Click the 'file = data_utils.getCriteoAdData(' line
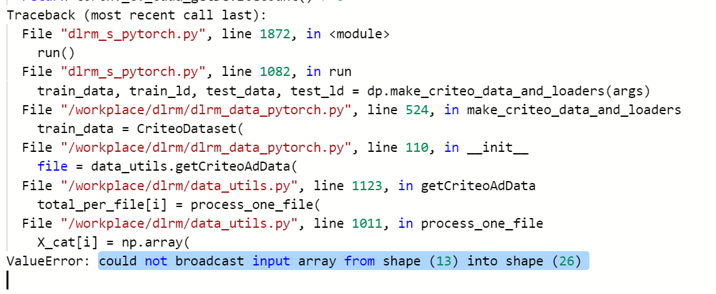716x294 pixels. [167, 167]
